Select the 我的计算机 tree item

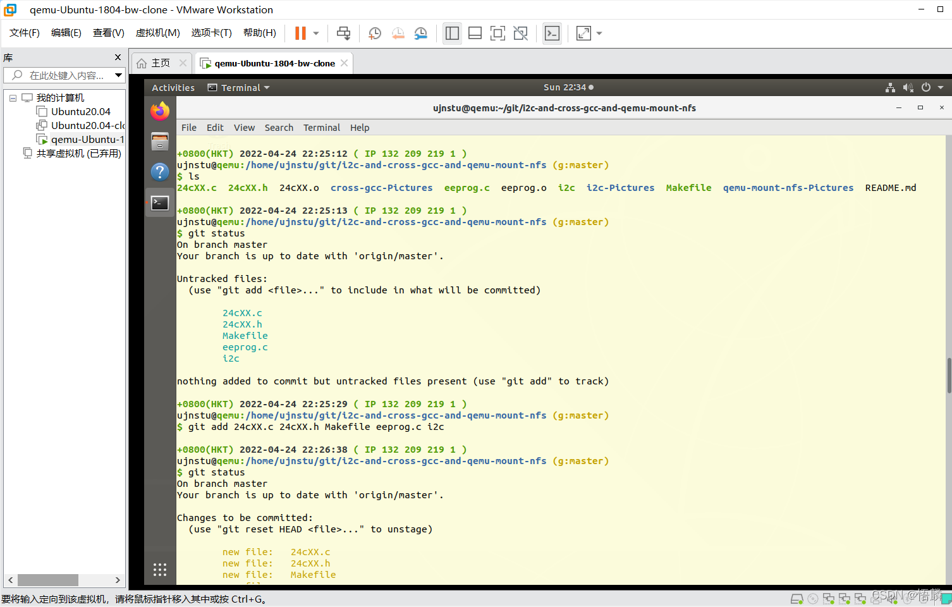tap(60, 98)
